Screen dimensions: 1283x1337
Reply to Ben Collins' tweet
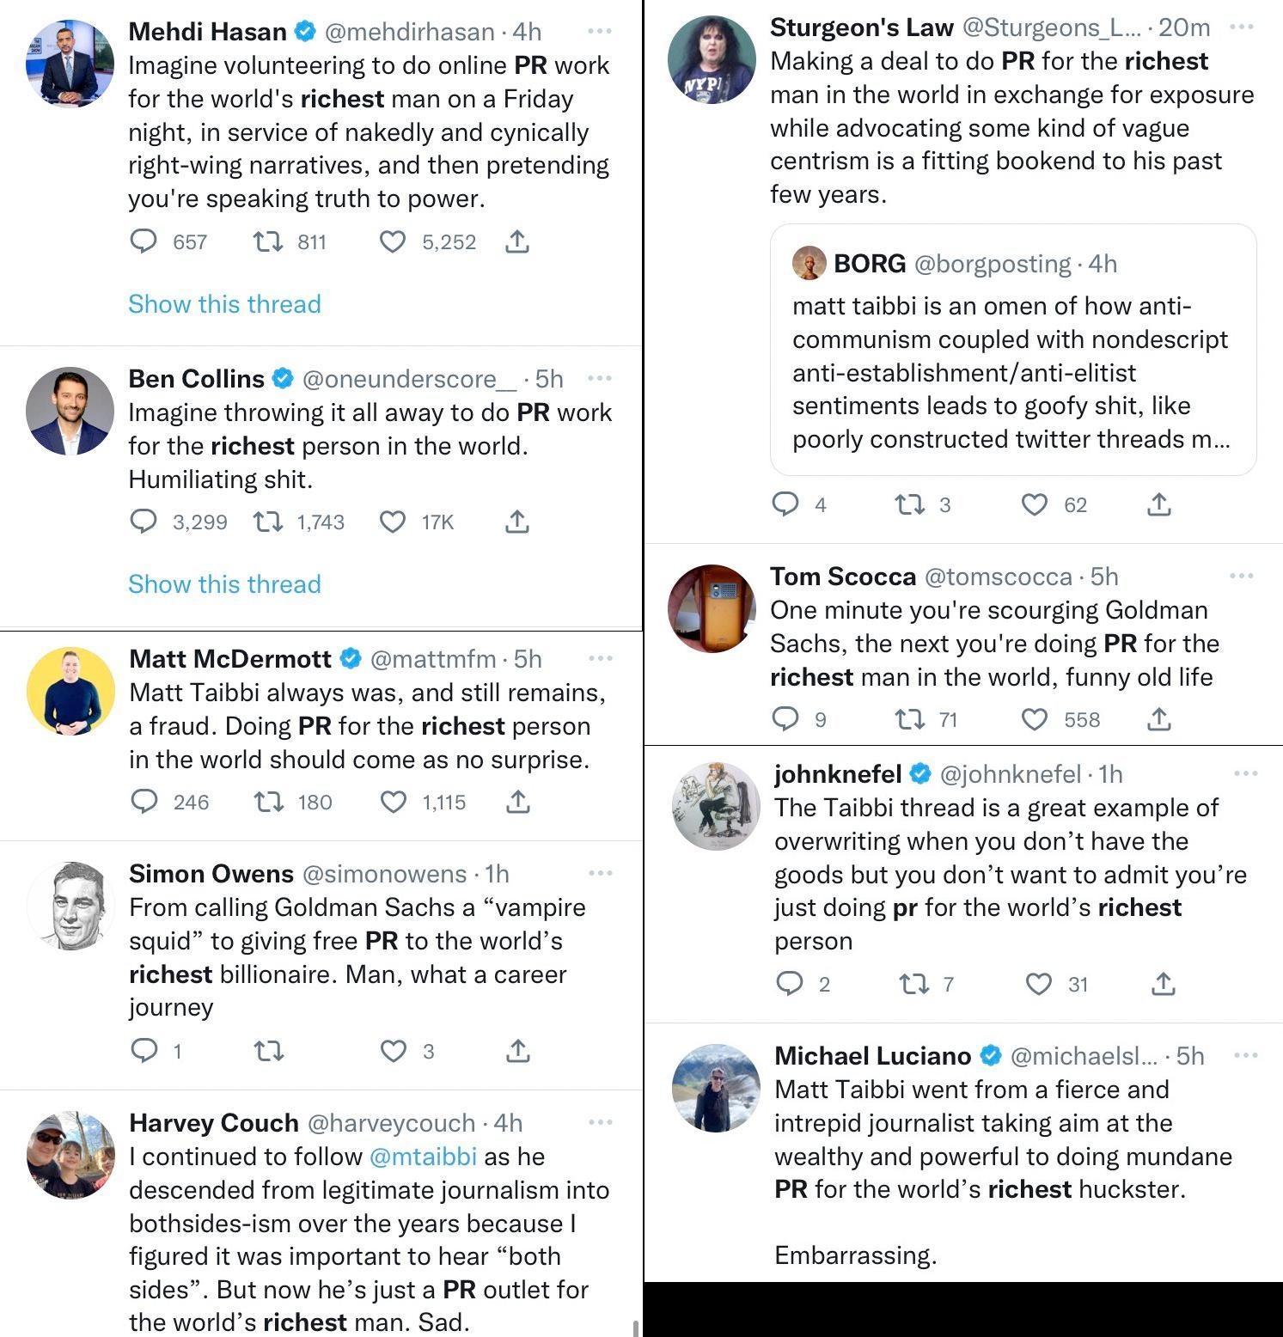144,522
